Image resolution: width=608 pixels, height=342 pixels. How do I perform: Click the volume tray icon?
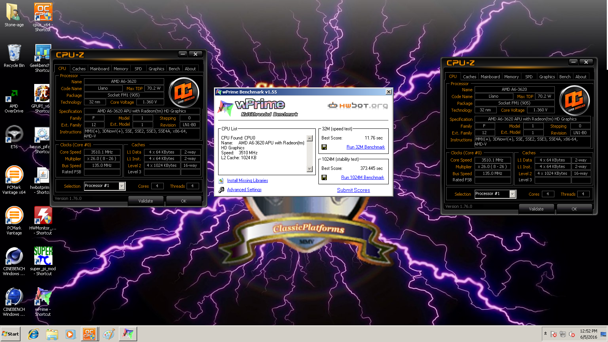click(x=572, y=334)
